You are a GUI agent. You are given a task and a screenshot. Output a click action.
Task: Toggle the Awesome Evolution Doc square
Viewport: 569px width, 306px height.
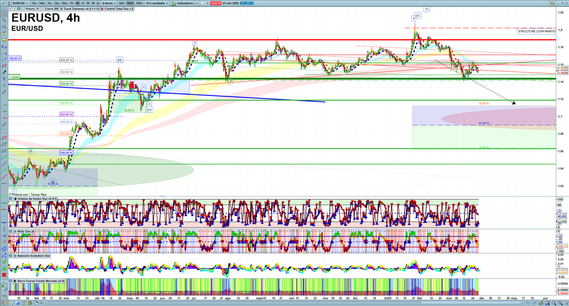[x=15, y=256]
